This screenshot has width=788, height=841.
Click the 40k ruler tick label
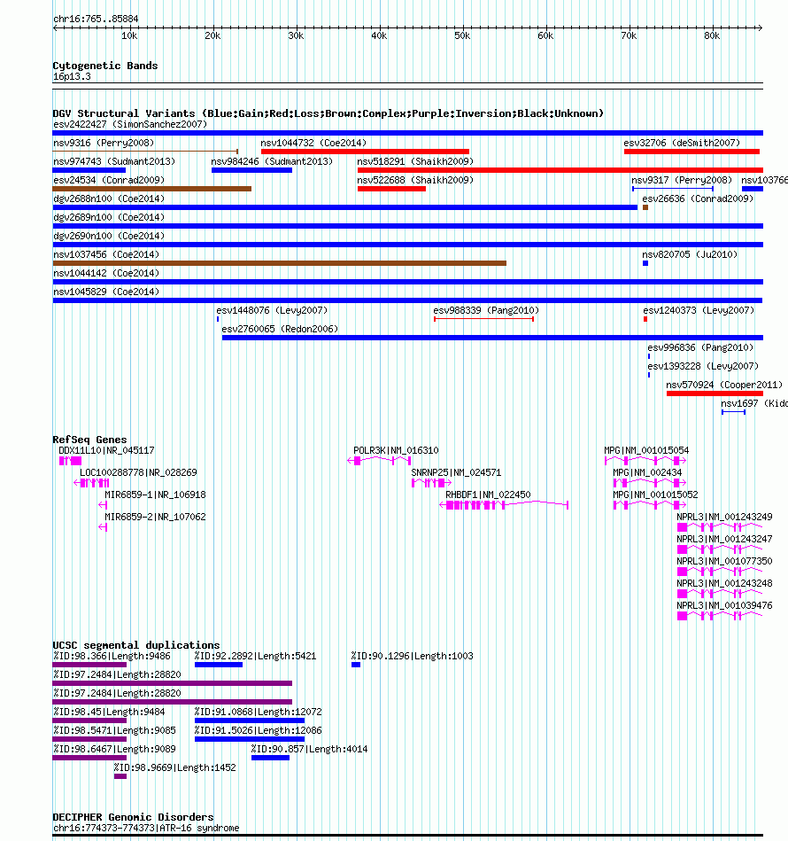(379, 36)
